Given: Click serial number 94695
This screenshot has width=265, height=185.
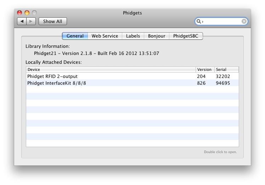Looking at the screenshot, I should pos(223,83).
